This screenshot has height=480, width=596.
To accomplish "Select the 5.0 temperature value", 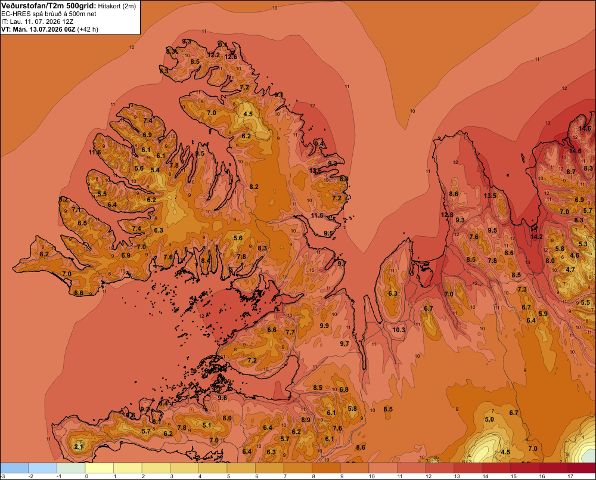I will (x=489, y=419).
